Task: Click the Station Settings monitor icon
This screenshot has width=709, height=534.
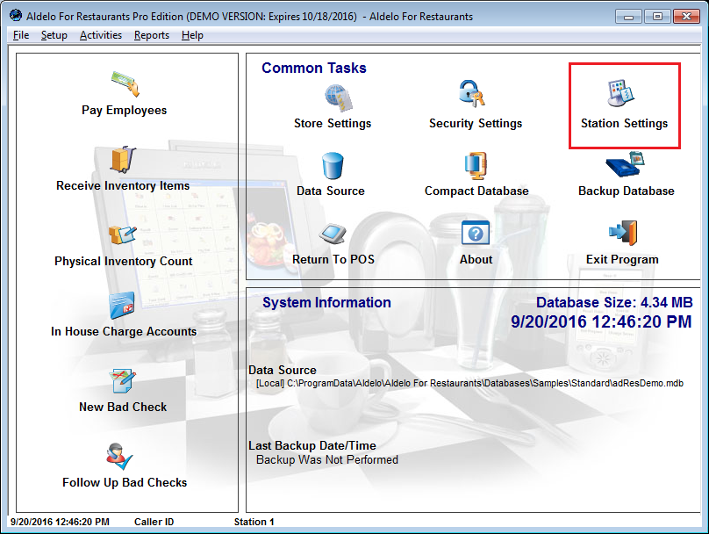Action: [621, 93]
